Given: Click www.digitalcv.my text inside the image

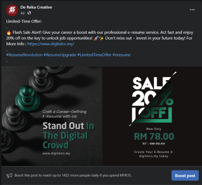Looking at the screenshot, I should coord(56,154).
